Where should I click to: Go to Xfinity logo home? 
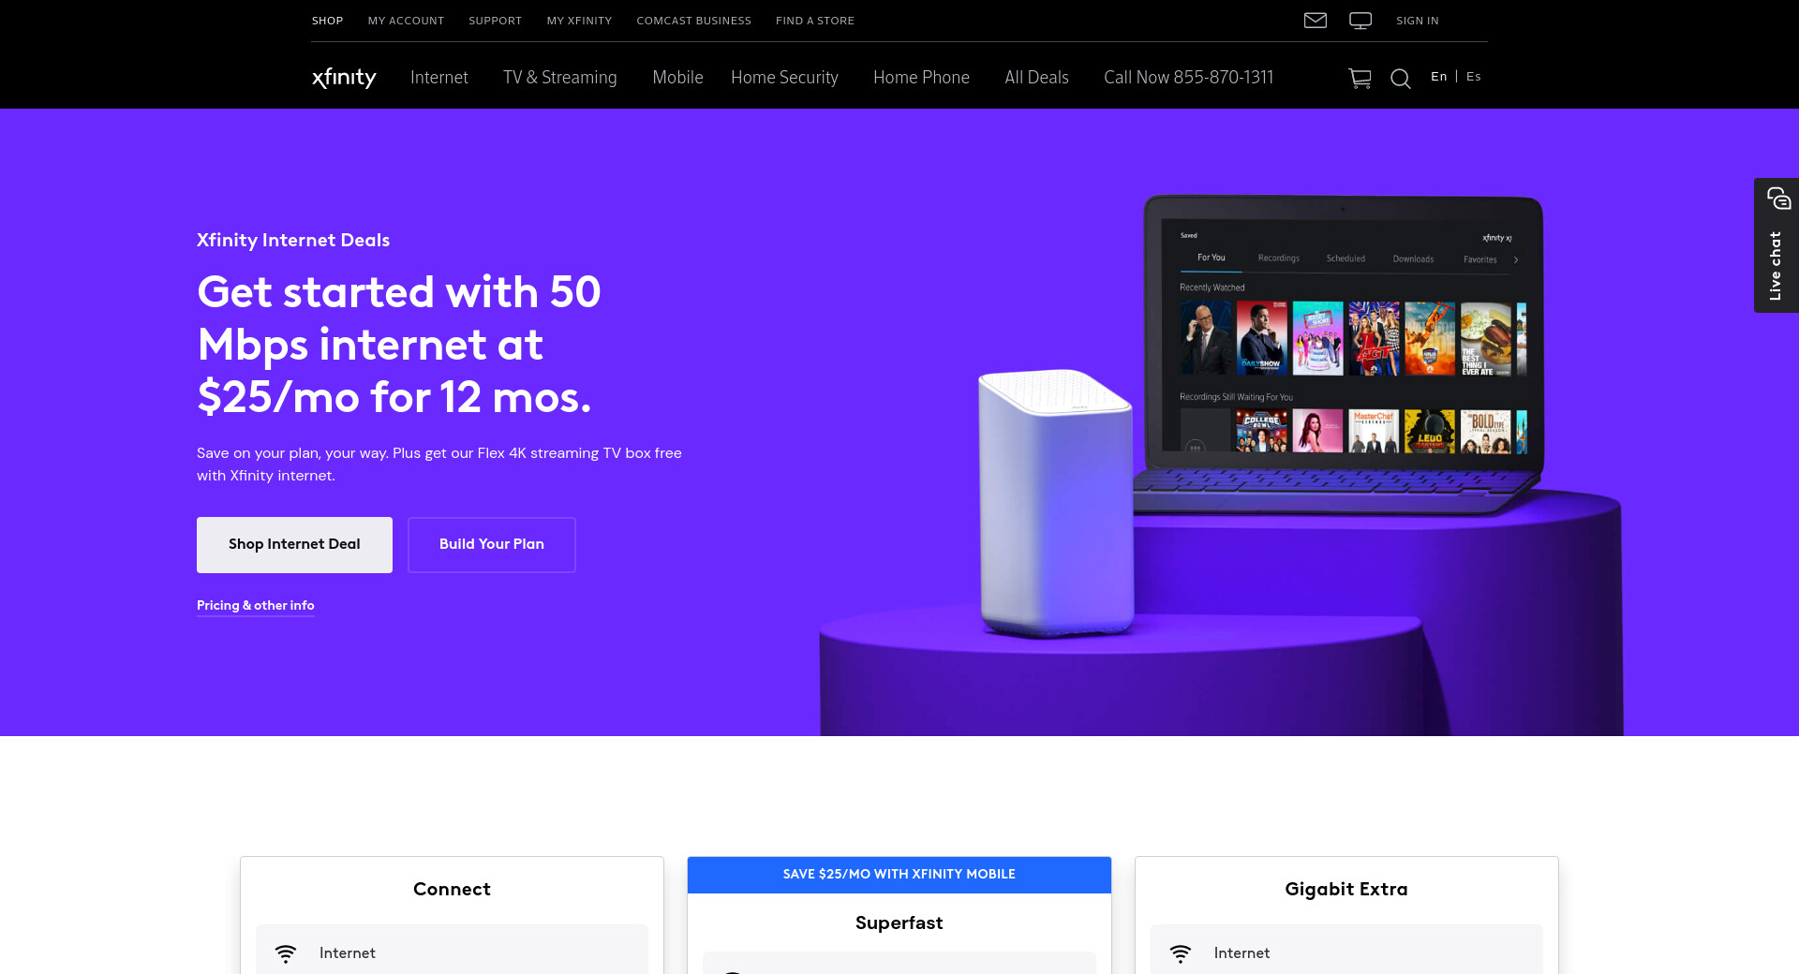tap(344, 78)
